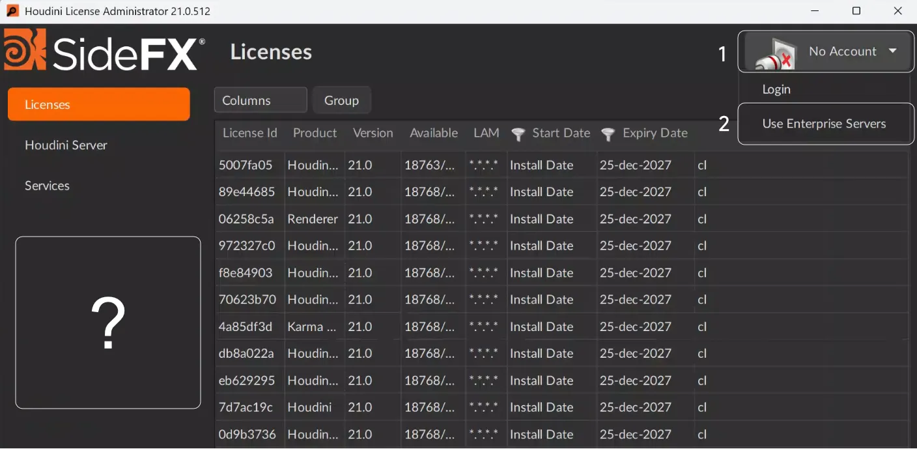Sort by the Product column header

tap(315, 133)
